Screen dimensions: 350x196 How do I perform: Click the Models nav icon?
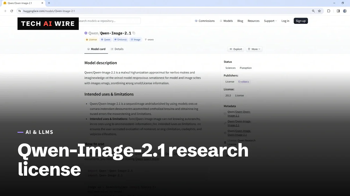[x=221, y=21]
